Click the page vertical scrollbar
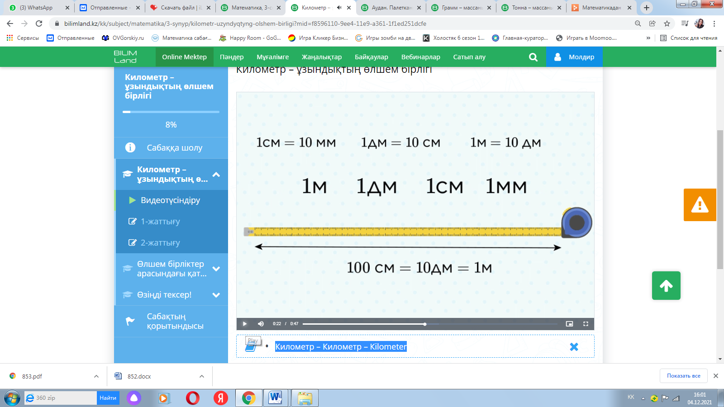Screen dimensions: 724x407 pos(720,199)
